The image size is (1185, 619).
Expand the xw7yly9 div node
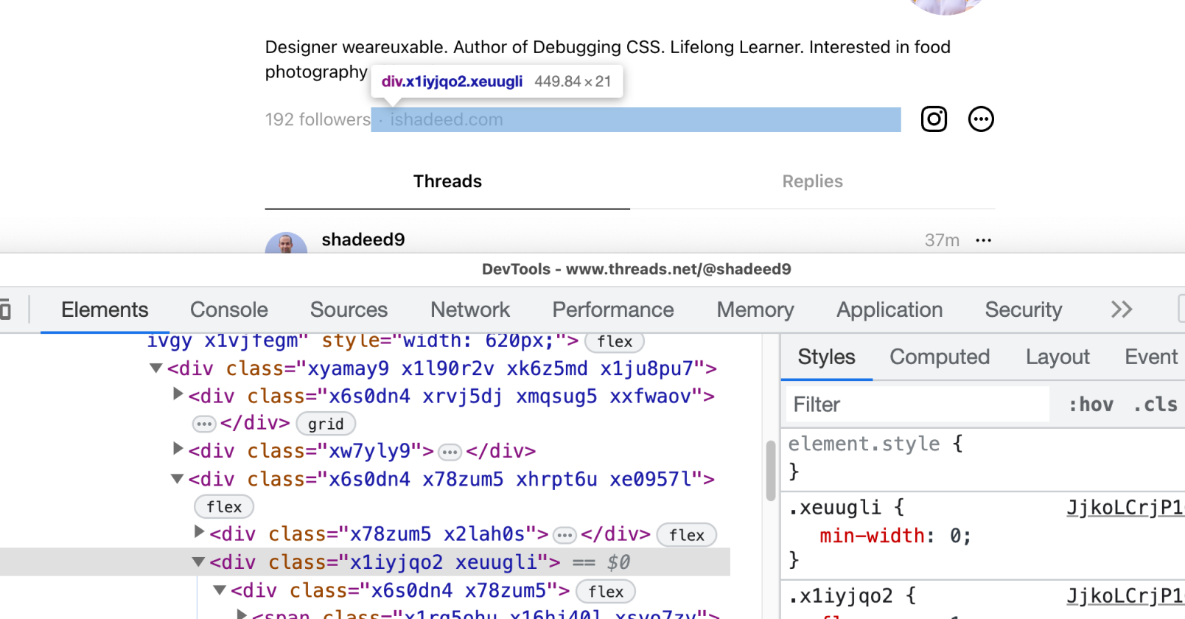[178, 449]
